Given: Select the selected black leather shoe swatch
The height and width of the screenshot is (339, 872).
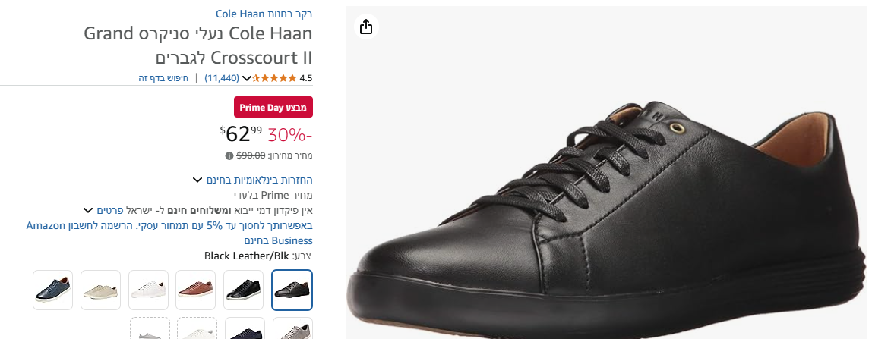Looking at the screenshot, I should pos(292,290).
